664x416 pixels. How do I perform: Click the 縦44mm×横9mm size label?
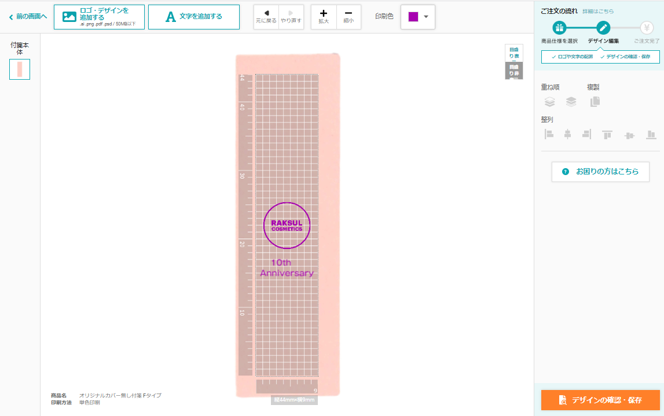tap(294, 399)
